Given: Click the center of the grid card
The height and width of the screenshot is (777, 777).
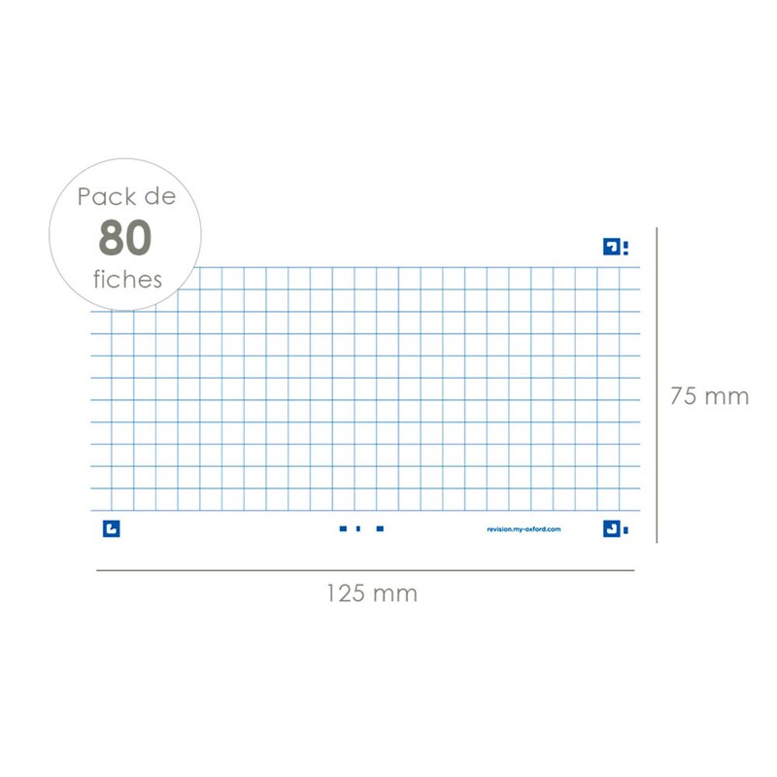Looking at the screenshot, I should pyautogui.click(x=365, y=388).
